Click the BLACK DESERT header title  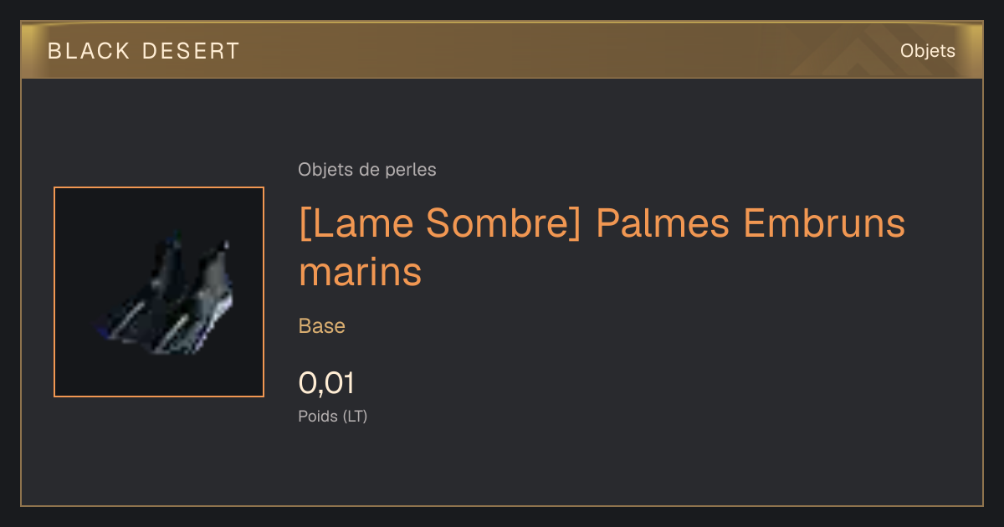(144, 51)
